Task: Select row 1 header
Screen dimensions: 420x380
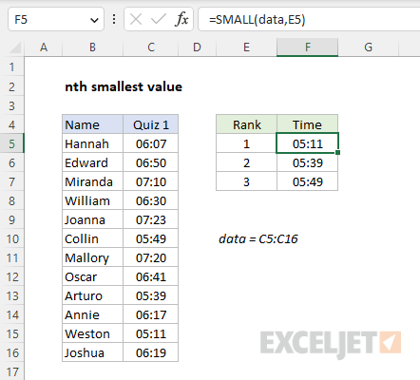Action: 12,66
